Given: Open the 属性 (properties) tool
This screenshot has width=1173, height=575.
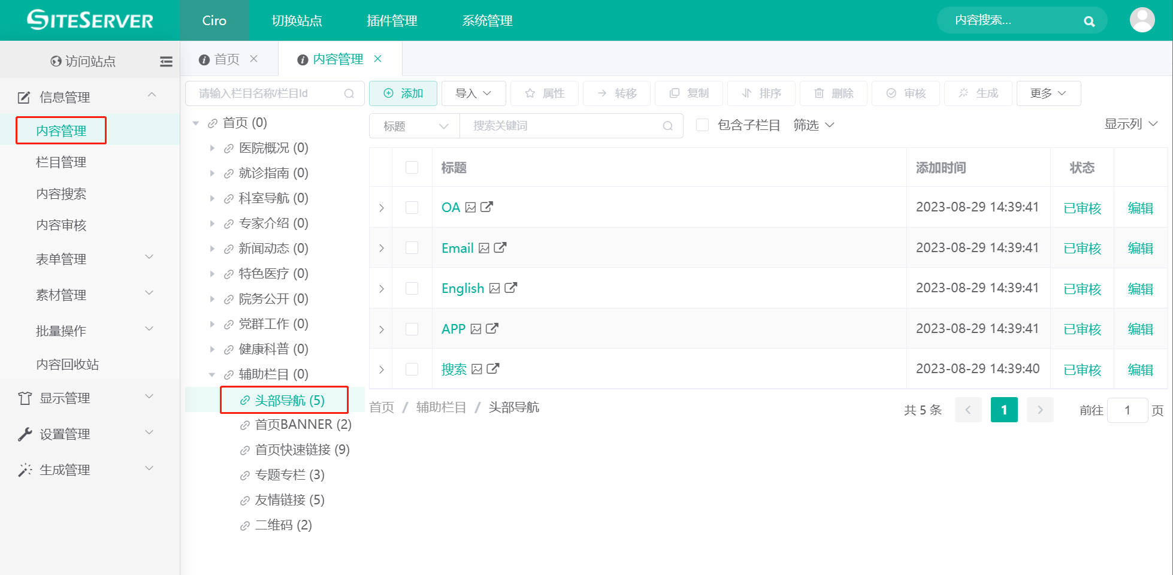Looking at the screenshot, I should tap(544, 93).
